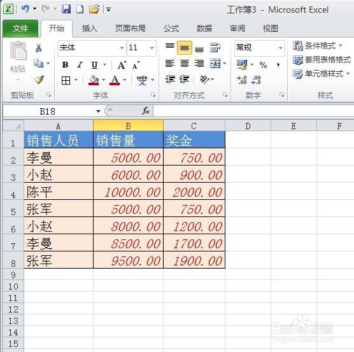
Task: Toggle Align Text Right
Action: pos(199,64)
